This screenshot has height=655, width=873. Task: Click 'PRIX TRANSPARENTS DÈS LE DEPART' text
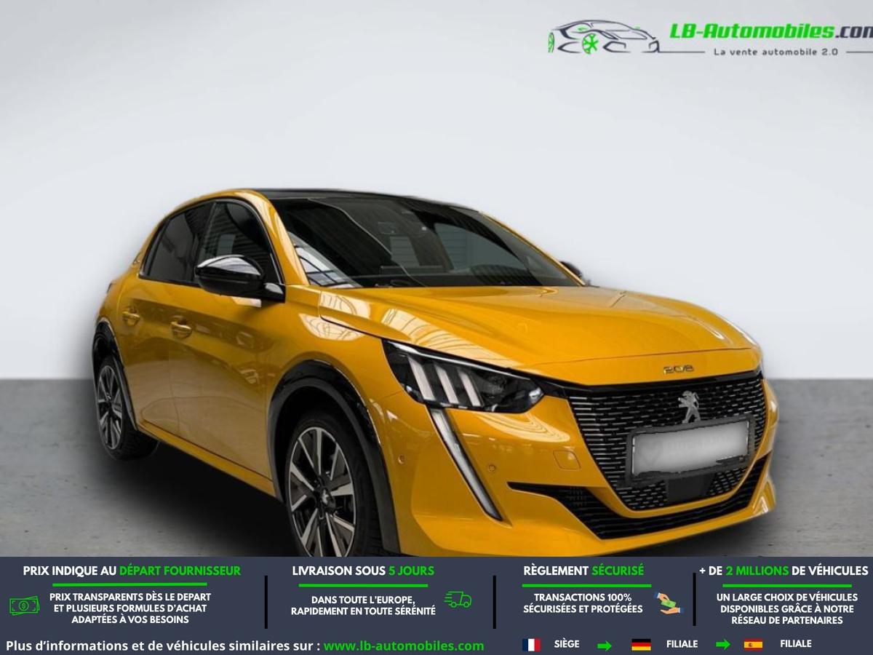coord(130,596)
